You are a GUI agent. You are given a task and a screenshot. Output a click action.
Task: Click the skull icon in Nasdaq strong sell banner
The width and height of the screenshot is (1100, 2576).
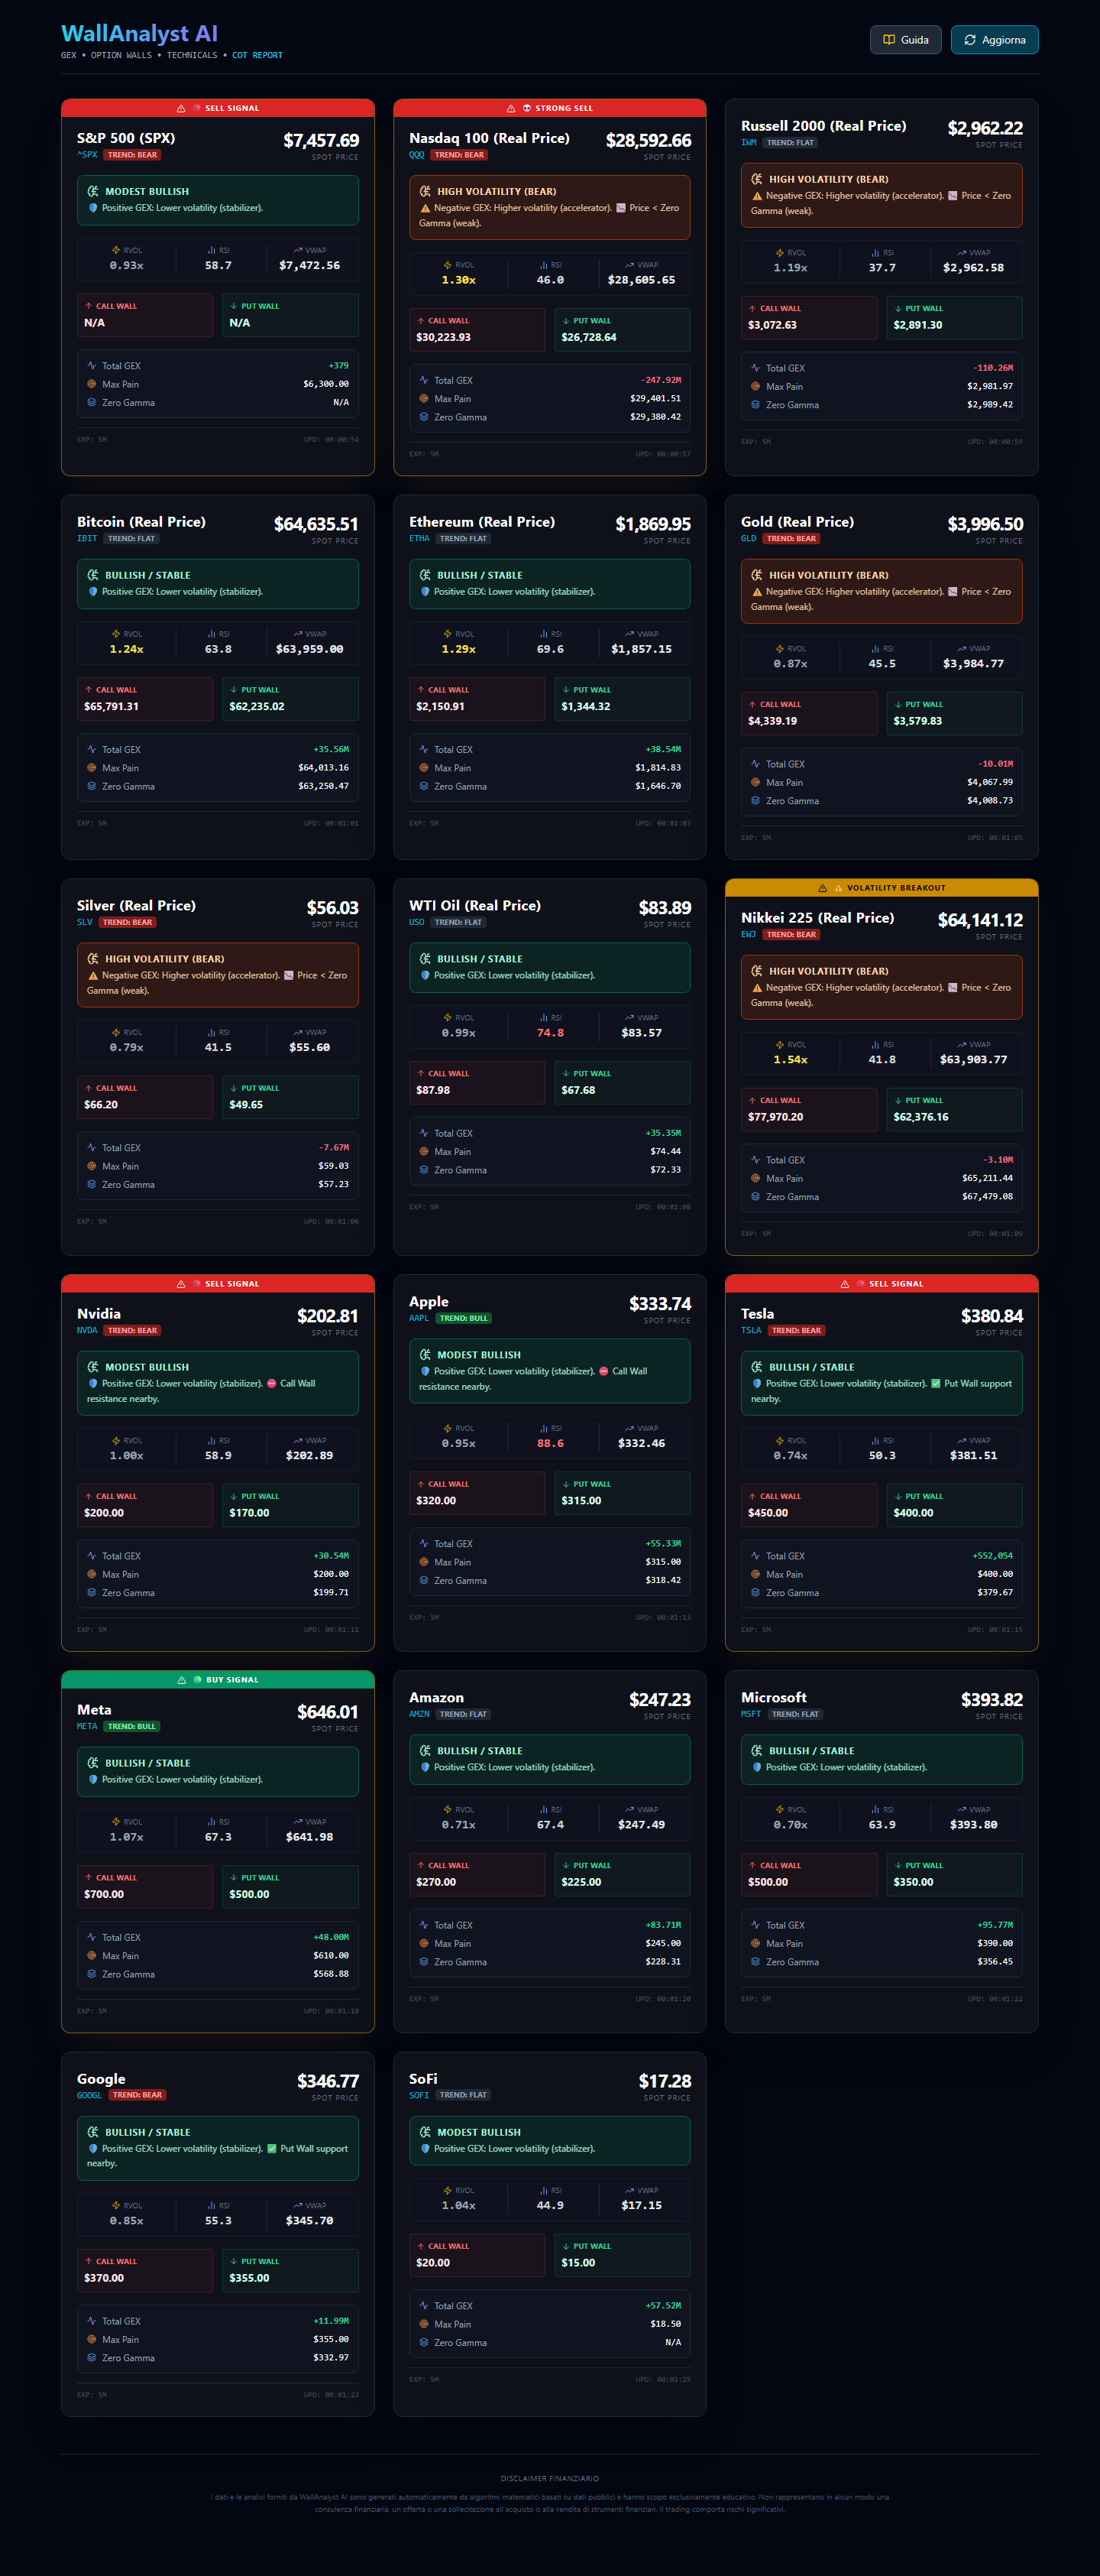tap(526, 108)
